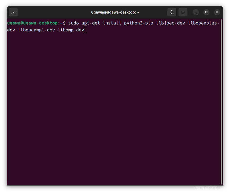Click the title ugawa@ugawa-desktop: ~

point(115,12)
